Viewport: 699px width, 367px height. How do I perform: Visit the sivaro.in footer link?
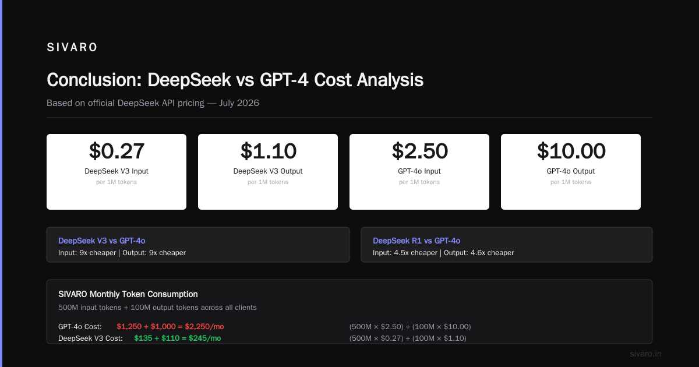pyautogui.click(x=645, y=354)
